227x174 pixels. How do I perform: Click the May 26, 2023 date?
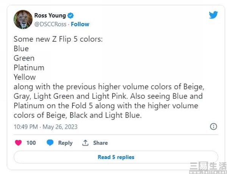point(60,127)
